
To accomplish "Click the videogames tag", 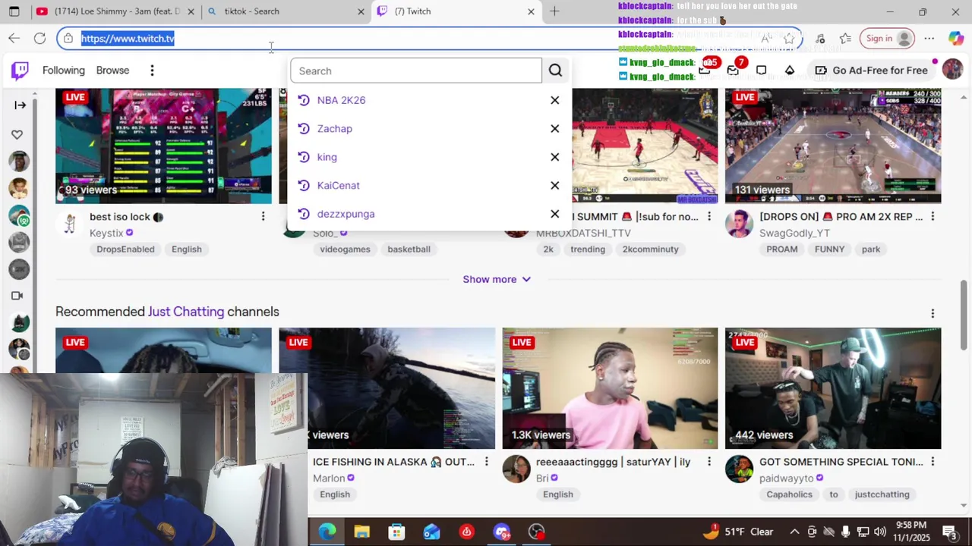I will click(x=345, y=249).
